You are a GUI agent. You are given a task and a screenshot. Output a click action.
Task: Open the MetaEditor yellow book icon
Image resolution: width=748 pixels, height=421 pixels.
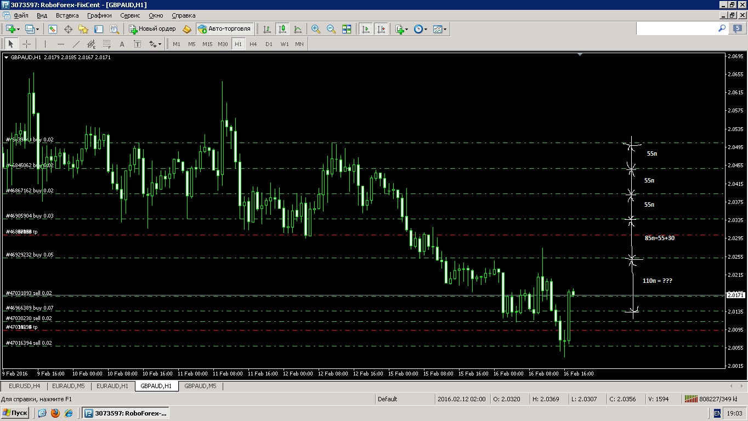pyautogui.click(x=187, y=29)
